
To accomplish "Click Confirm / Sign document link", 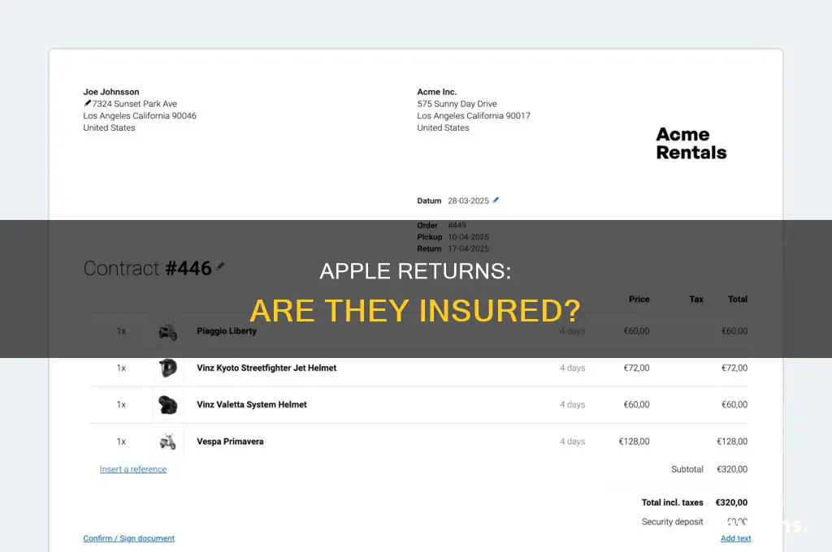I will pyautogui.click(x=129, y=538).
